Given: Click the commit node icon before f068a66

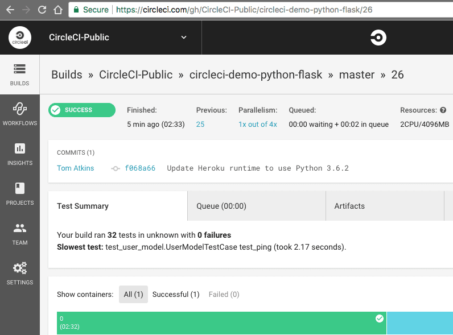Looking at the screenshot, I should (116, 168).
